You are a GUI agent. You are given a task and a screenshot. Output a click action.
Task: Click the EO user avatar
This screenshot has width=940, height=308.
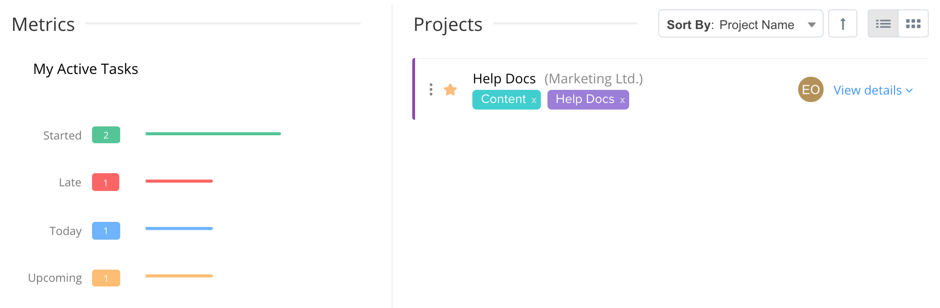pos(811,89)
